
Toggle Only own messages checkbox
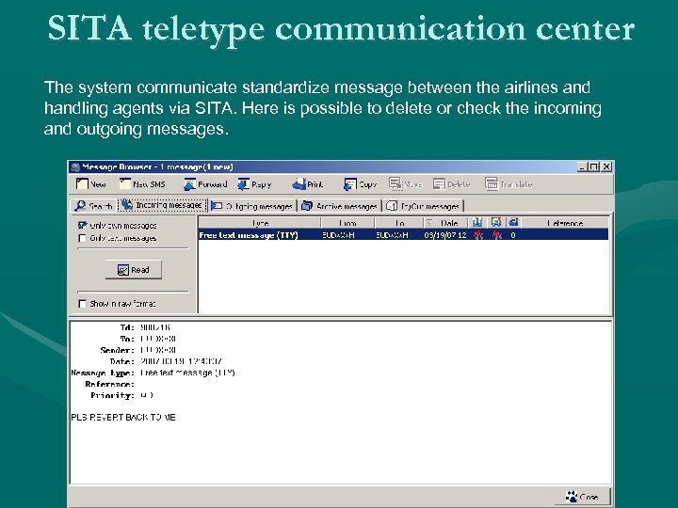click(x=82, y=226)
